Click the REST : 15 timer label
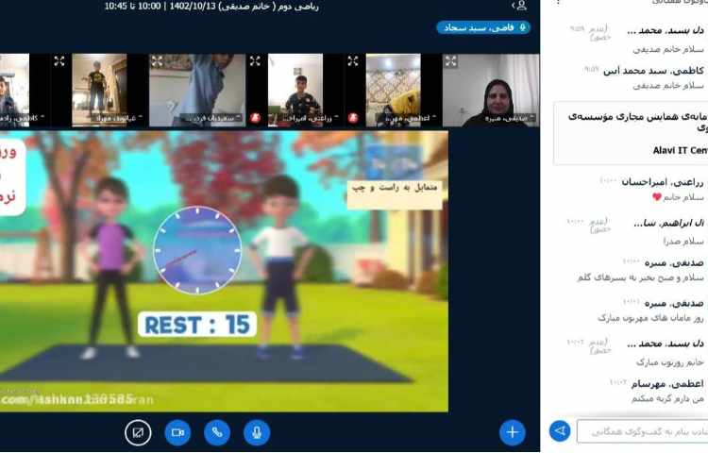This screenshot has width=708, height=453. (x=197, y=325)
